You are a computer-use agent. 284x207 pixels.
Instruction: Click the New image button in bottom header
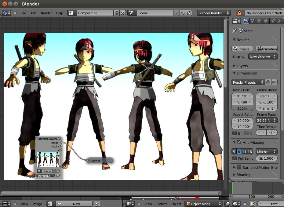coord(74,204)
